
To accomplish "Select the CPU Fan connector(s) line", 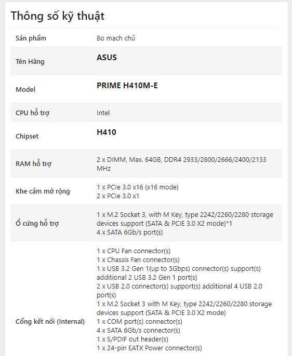I will [x=134, y=251].
